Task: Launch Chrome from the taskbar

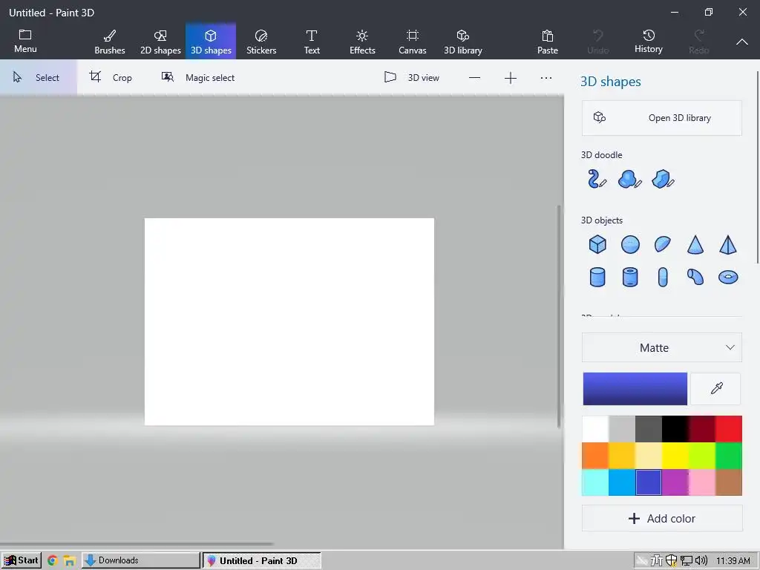Action: point(53,561)
